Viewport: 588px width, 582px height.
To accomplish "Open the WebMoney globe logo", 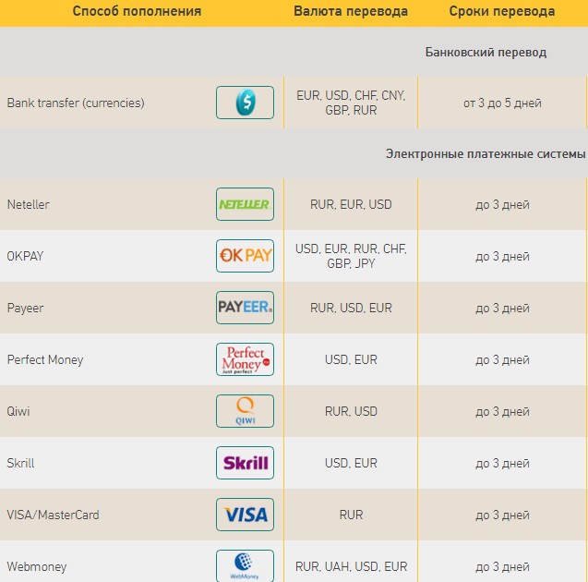I will 245,566.
